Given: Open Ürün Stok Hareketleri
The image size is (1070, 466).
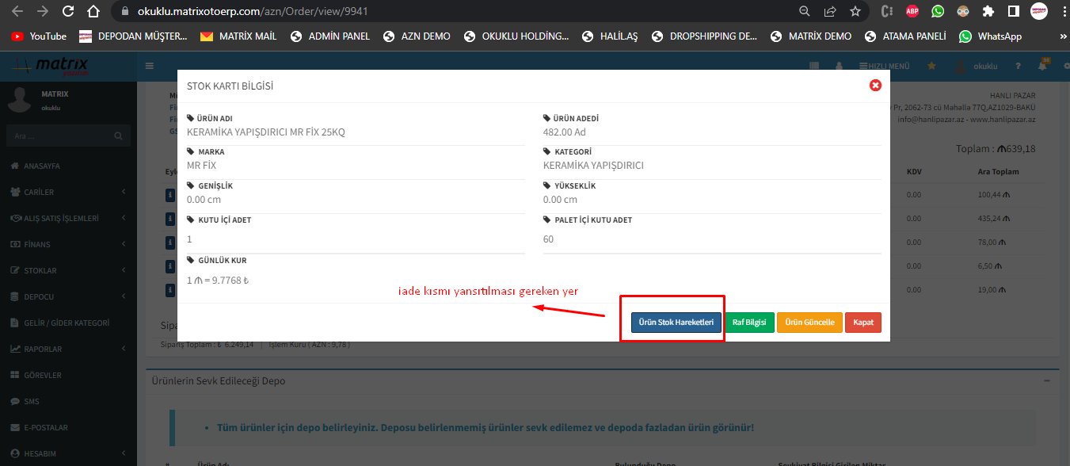Looking at the screenshot, I should 676,323.
